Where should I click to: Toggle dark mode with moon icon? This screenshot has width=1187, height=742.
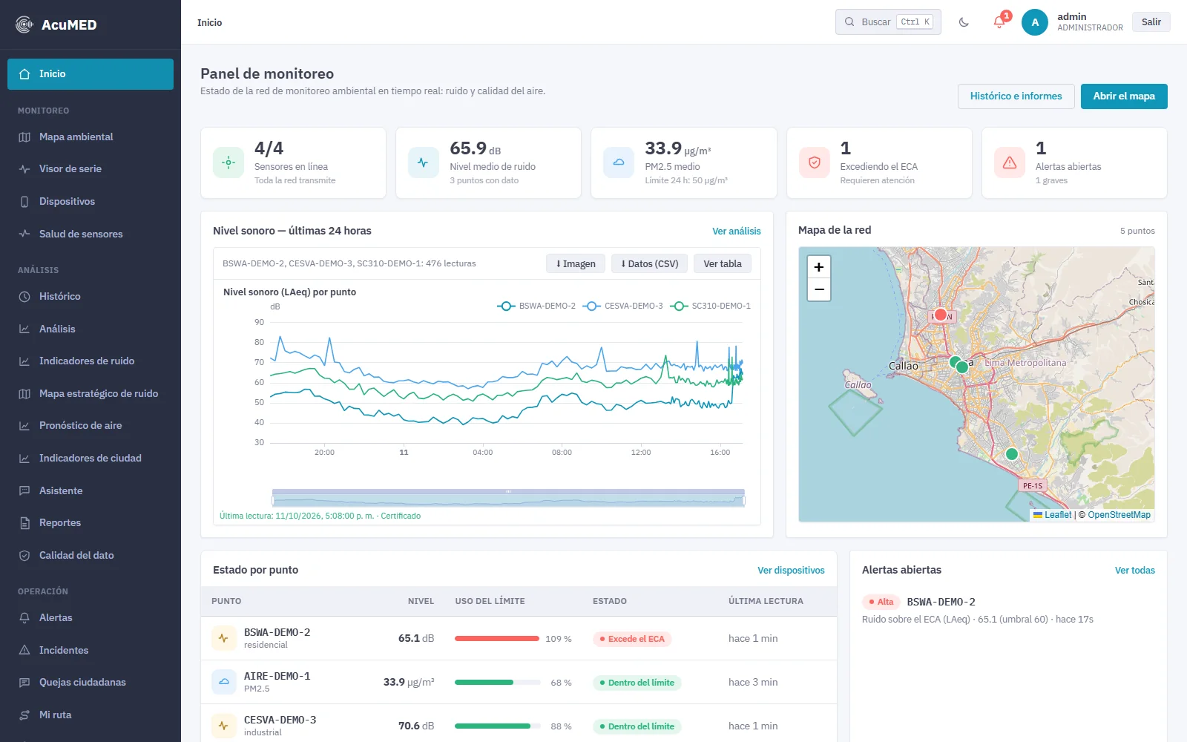click(964, 22)
